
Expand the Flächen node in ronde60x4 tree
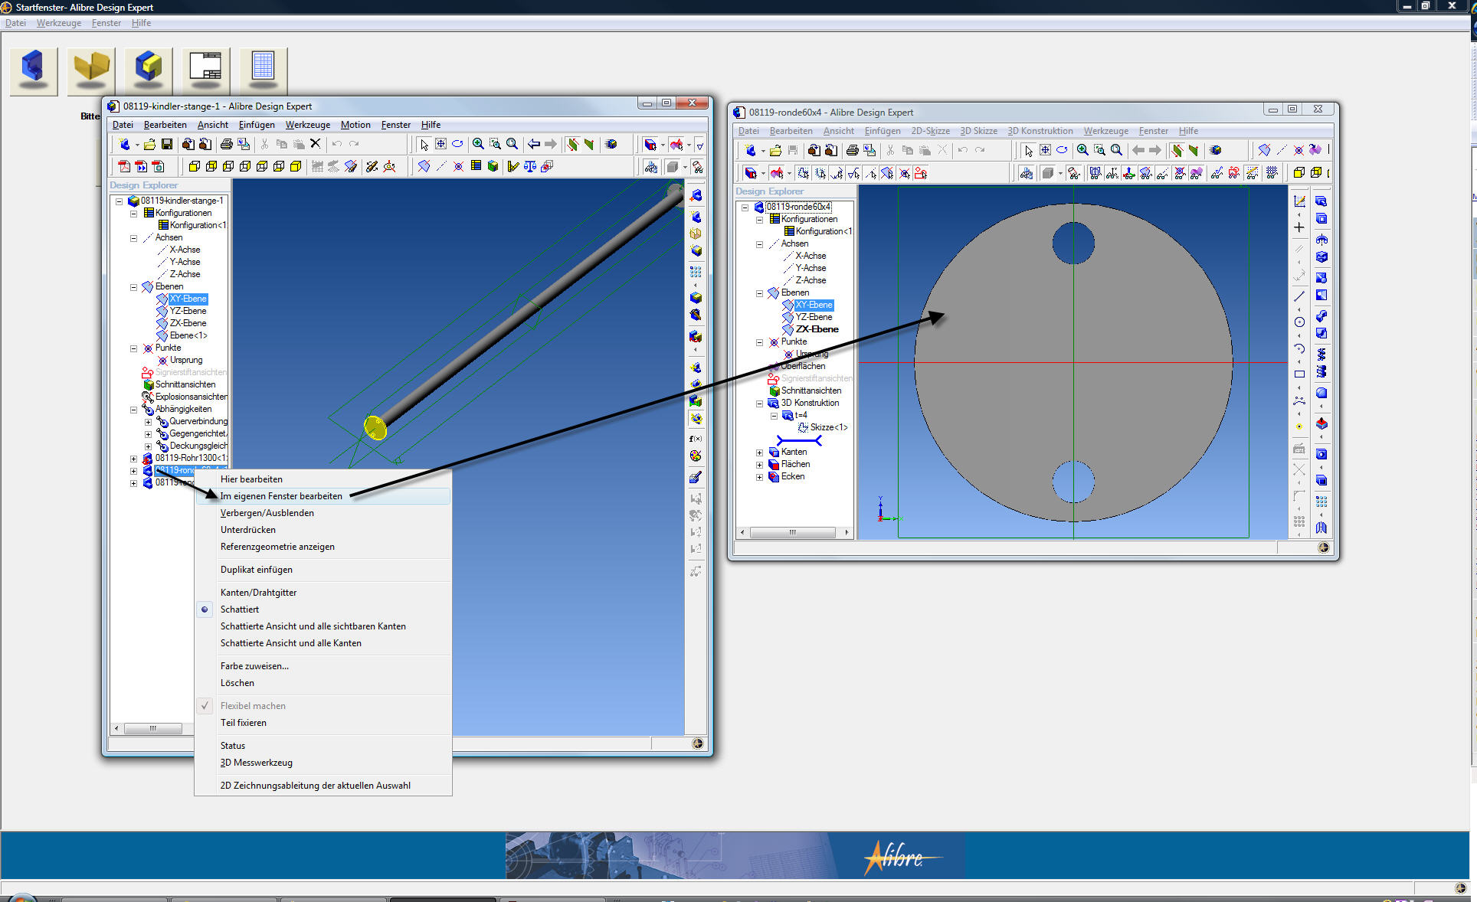pos(759,465)
